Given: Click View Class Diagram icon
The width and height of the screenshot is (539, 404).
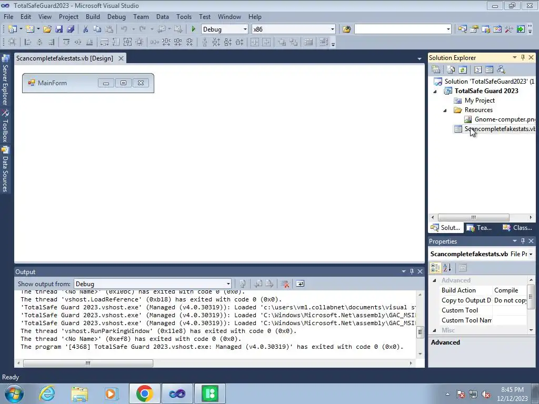Looking at the screenshot, I should 501,69.
